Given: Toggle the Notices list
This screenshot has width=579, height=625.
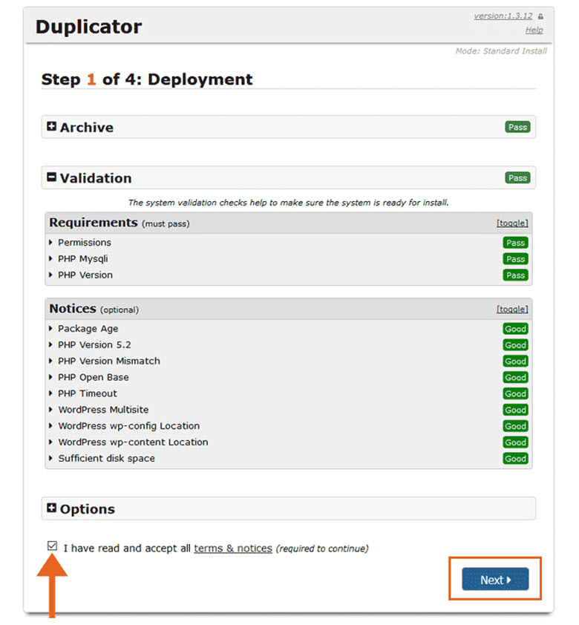Looking at the screenshot, I should [x=512, y=310].
